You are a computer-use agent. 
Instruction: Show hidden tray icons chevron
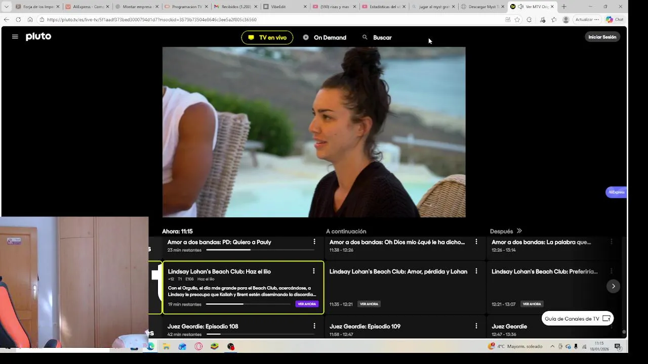click(552, 346)
